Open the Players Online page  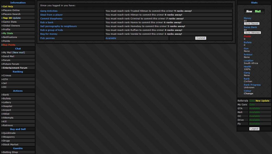pyautogui.click(x=11, y=10)
